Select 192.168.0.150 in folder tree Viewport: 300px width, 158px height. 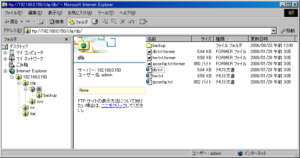(35, 77)
